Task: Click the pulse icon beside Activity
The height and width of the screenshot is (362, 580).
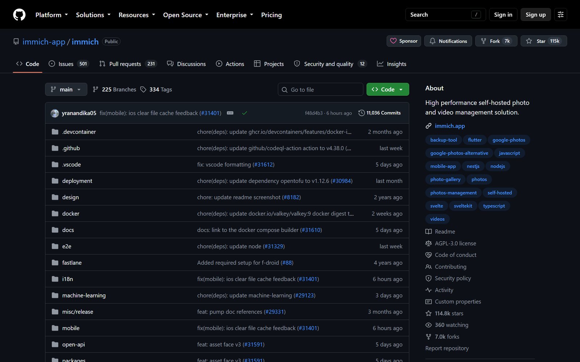Action: 428,290
